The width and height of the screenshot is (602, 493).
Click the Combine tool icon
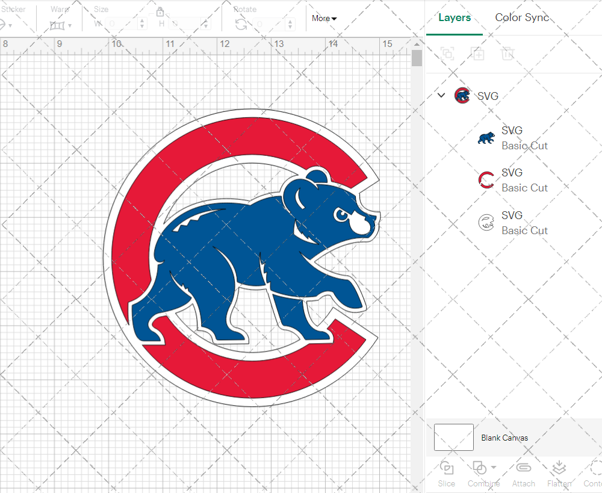point(480,468)
